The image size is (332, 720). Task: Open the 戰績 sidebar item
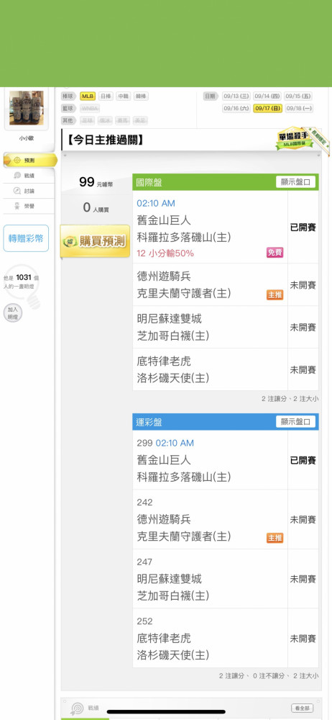[29, 176]
